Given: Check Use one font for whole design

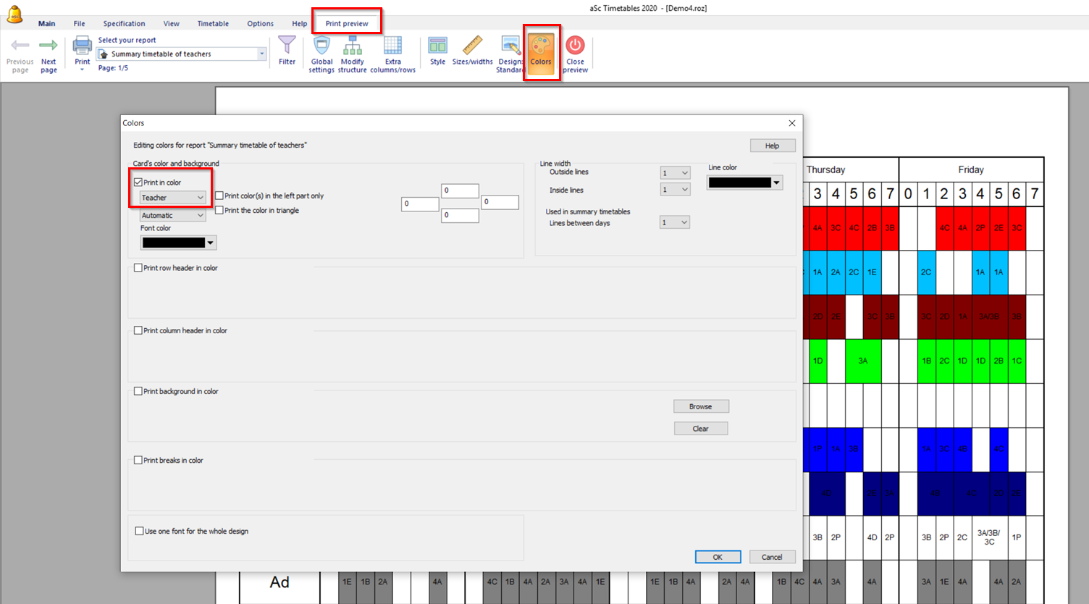Looking at the screenshot, I should point(140,531).
